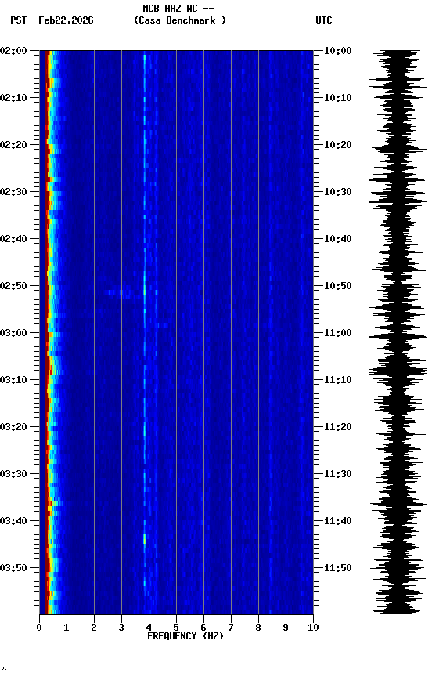Click the '7' frequency axis tick label

click(231, 628)
